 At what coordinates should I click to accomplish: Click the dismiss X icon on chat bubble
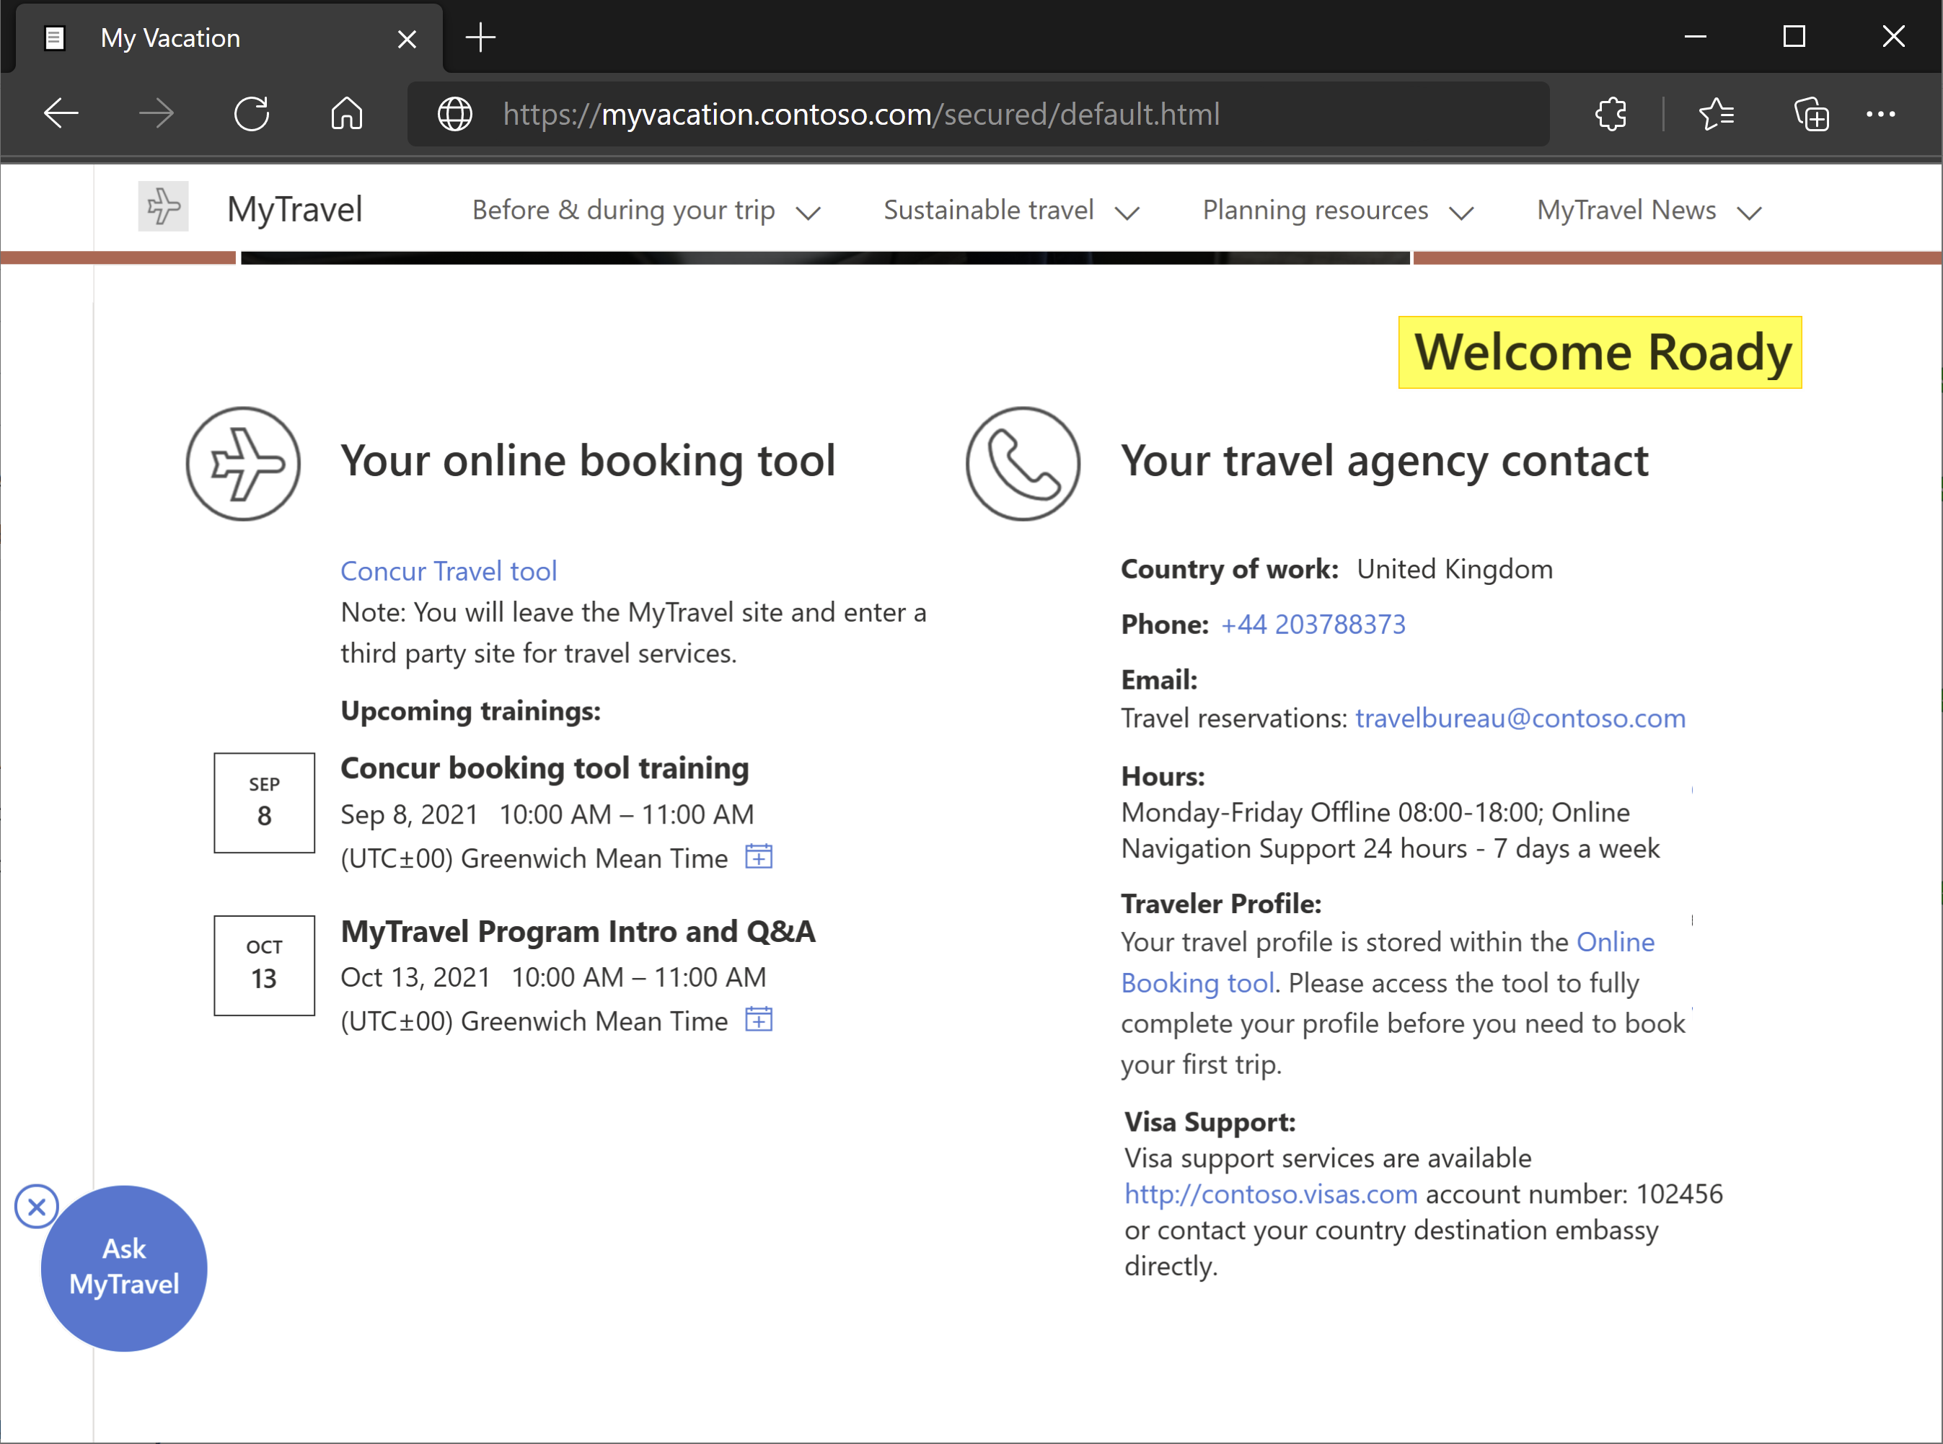click(36, 1205)
